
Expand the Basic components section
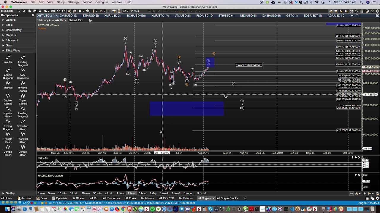[18, 25]
